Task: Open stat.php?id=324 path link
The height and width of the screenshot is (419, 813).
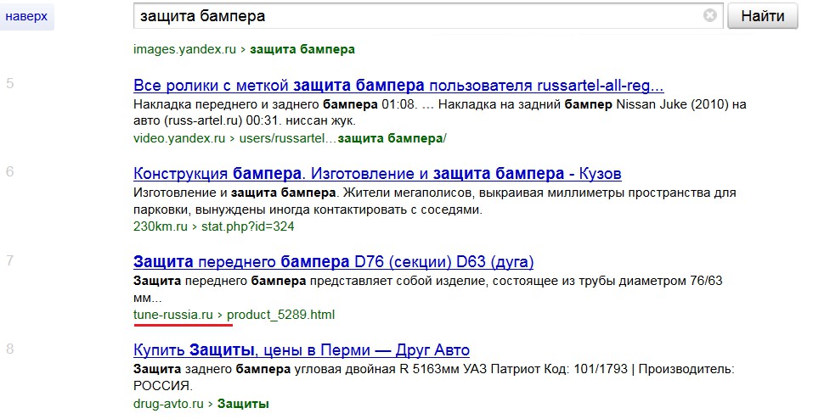Action: pyautogui.click(x=248, y=226)
